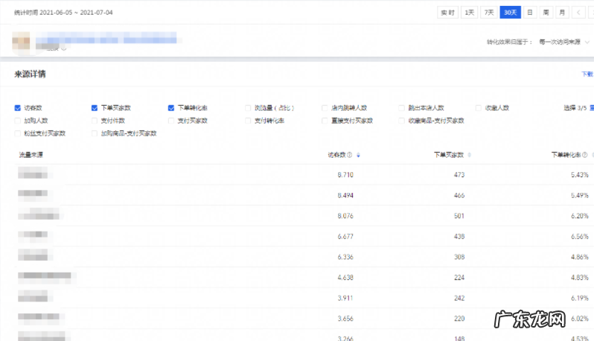Select the 242 buyers cell
Screen dimensions: 594x341
(x=459, y=298)
